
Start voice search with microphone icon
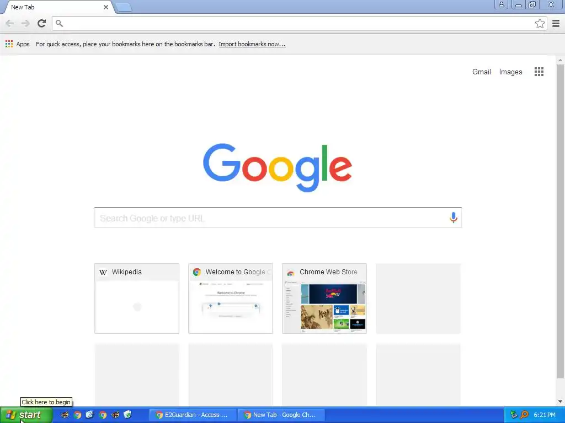(454, 217)
